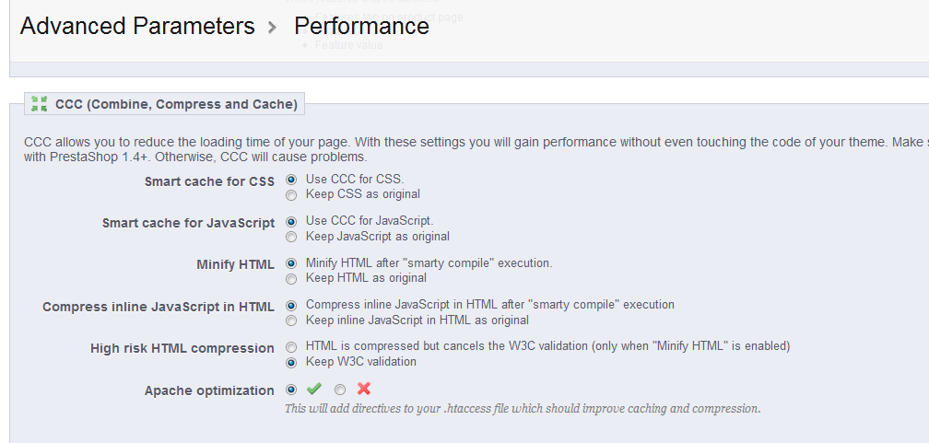This screenshot has height=443, width=929.
Task: Enable Compress inline JavaScript in HTML option
Action: (x=291, y=306)
